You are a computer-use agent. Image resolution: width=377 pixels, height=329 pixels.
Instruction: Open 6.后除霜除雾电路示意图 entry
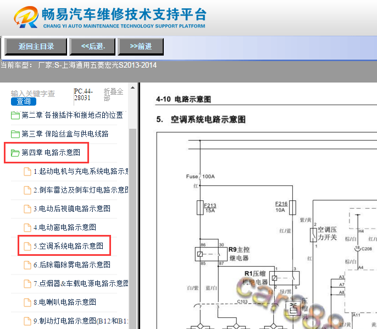coord(72,265)
